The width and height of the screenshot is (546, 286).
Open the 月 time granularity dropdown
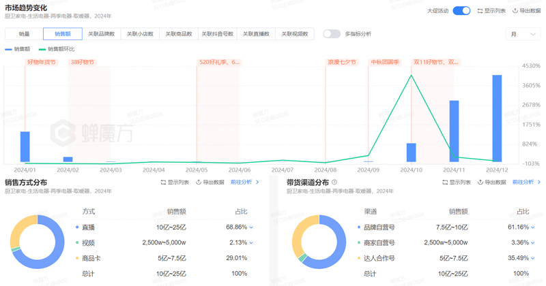pyautogui.click(x=523, y=34)
